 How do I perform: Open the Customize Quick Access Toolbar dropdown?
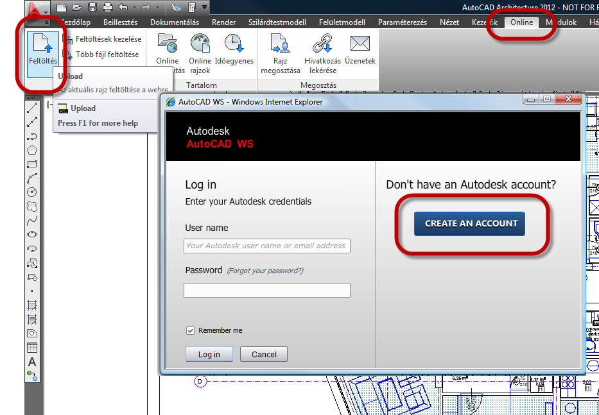click(x=204, y=7)
